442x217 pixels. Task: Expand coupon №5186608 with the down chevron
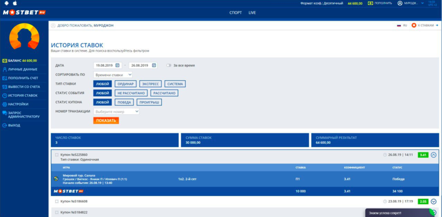click(434, 201)
